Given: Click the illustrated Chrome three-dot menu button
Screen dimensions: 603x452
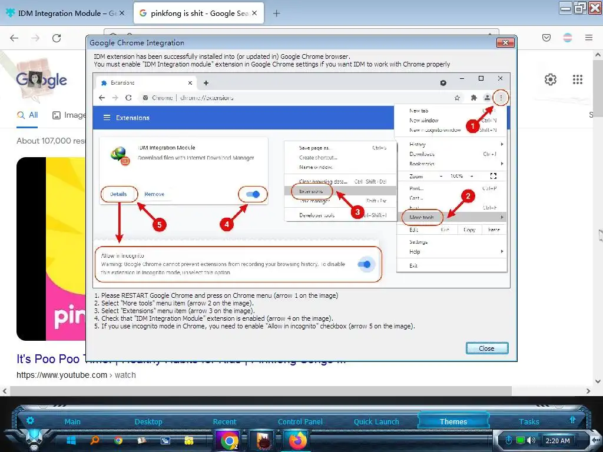Looking at the screenshot, I should 501,98.
